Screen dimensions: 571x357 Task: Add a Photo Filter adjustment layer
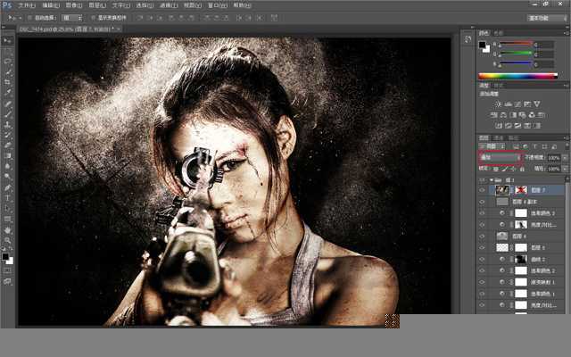coord(522,115)
